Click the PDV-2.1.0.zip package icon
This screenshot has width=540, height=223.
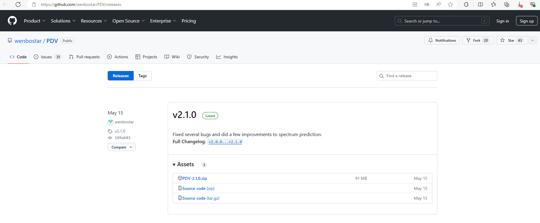[180, 178]
